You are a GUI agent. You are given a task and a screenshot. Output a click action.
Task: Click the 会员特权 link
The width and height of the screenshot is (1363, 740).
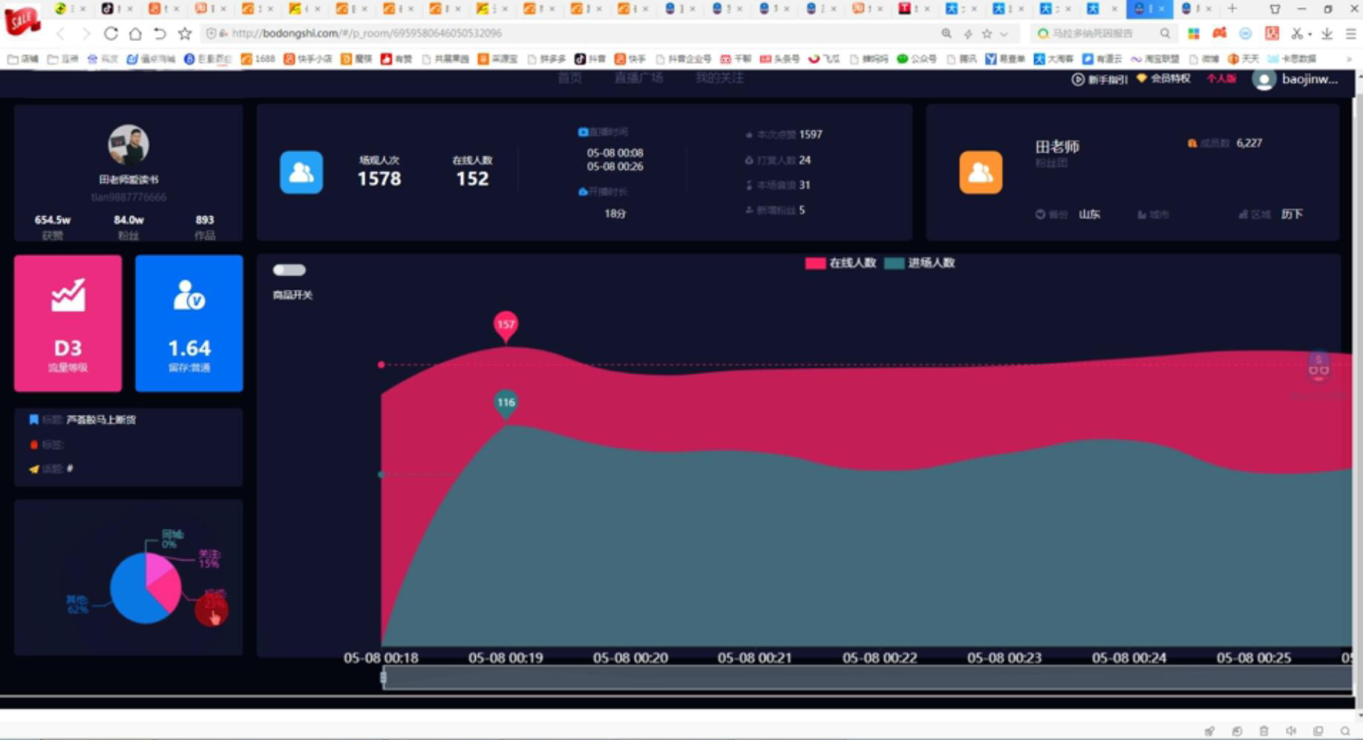(1163, 79)
